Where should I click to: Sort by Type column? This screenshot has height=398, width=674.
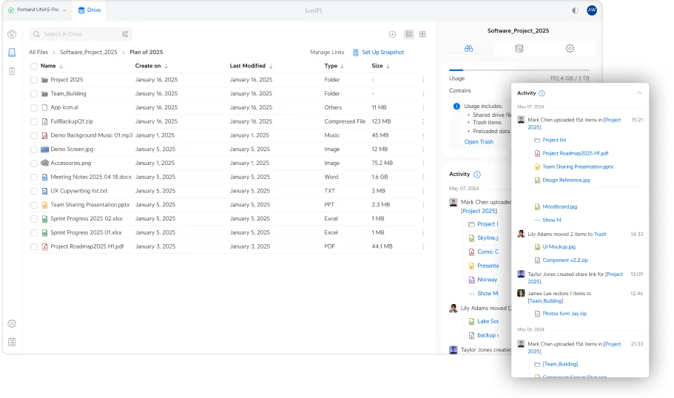(334, 66)
